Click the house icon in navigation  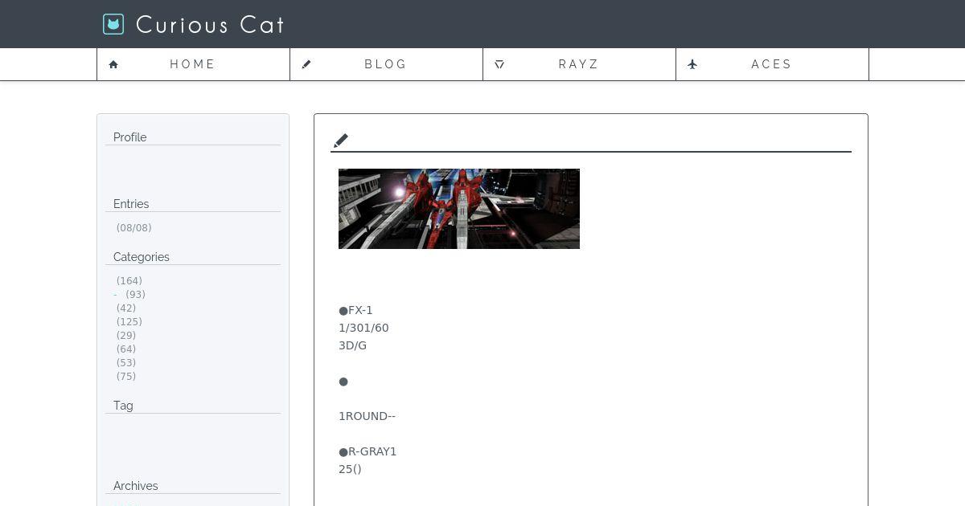(x=113, y=64)
